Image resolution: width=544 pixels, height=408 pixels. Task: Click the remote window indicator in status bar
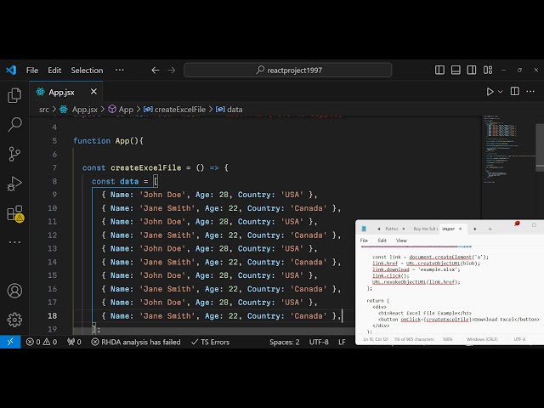click(x=9, y=342)
